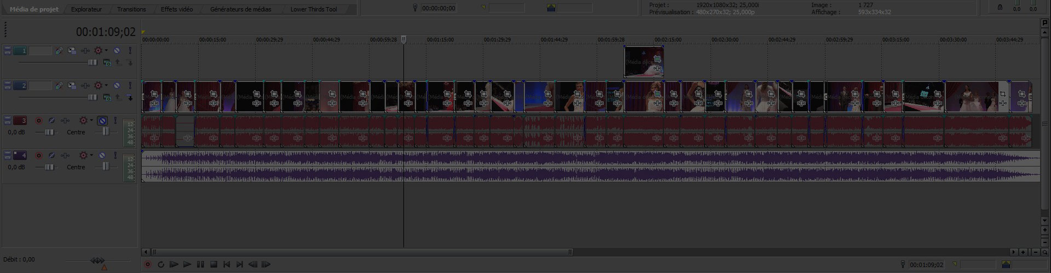Click horizontal timeline scrollbar
Image resolution: width=1051 pixels, height=273 pixels.
[361, 252]
